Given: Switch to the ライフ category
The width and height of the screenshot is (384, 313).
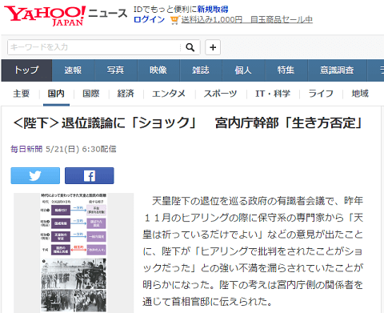Looking at the screenshot, I should [x=321, y=94].
